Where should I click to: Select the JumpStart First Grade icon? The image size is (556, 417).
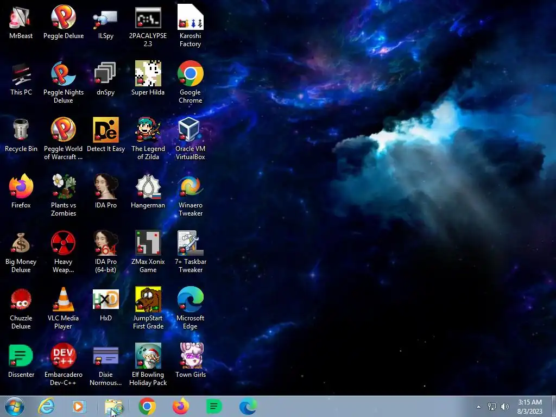pyautogui.click(x=148, y=308)
